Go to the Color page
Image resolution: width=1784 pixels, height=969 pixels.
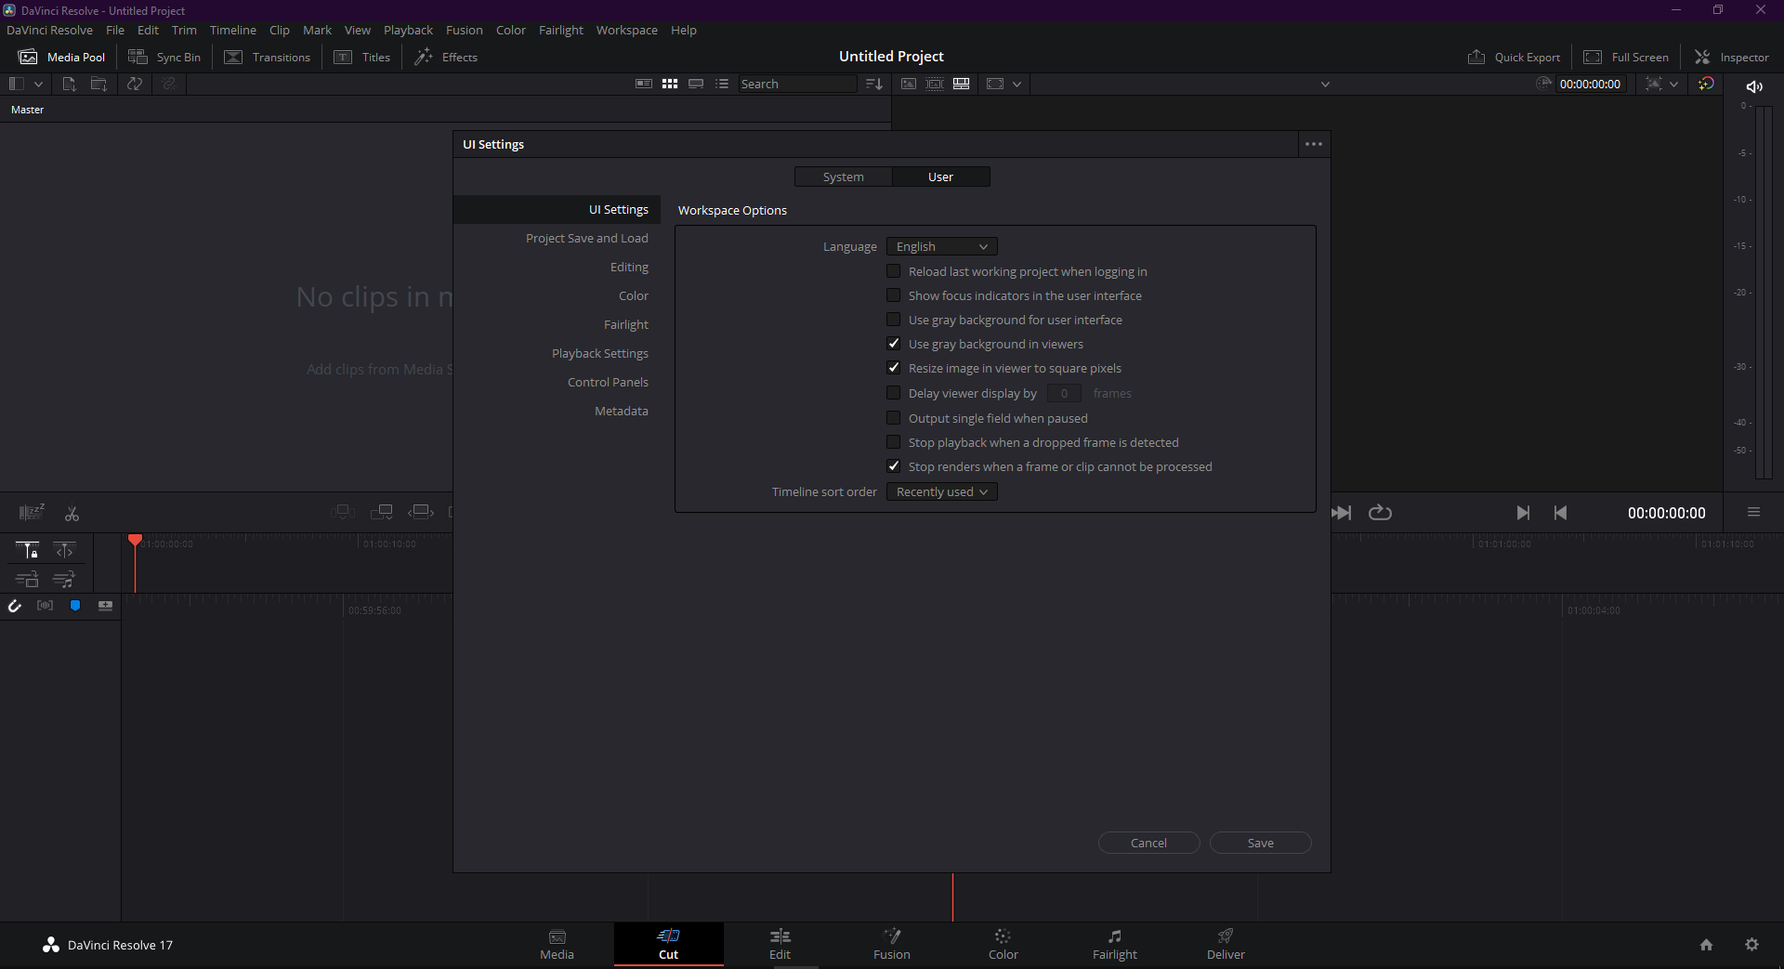tap(1003, 945)
